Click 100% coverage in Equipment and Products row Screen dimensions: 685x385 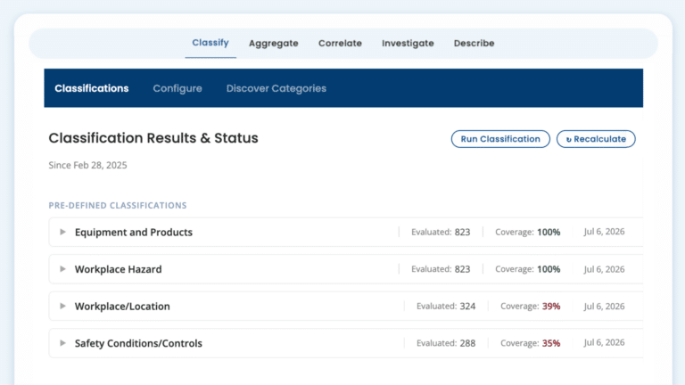pyautogui.click(x=549, y=233)
